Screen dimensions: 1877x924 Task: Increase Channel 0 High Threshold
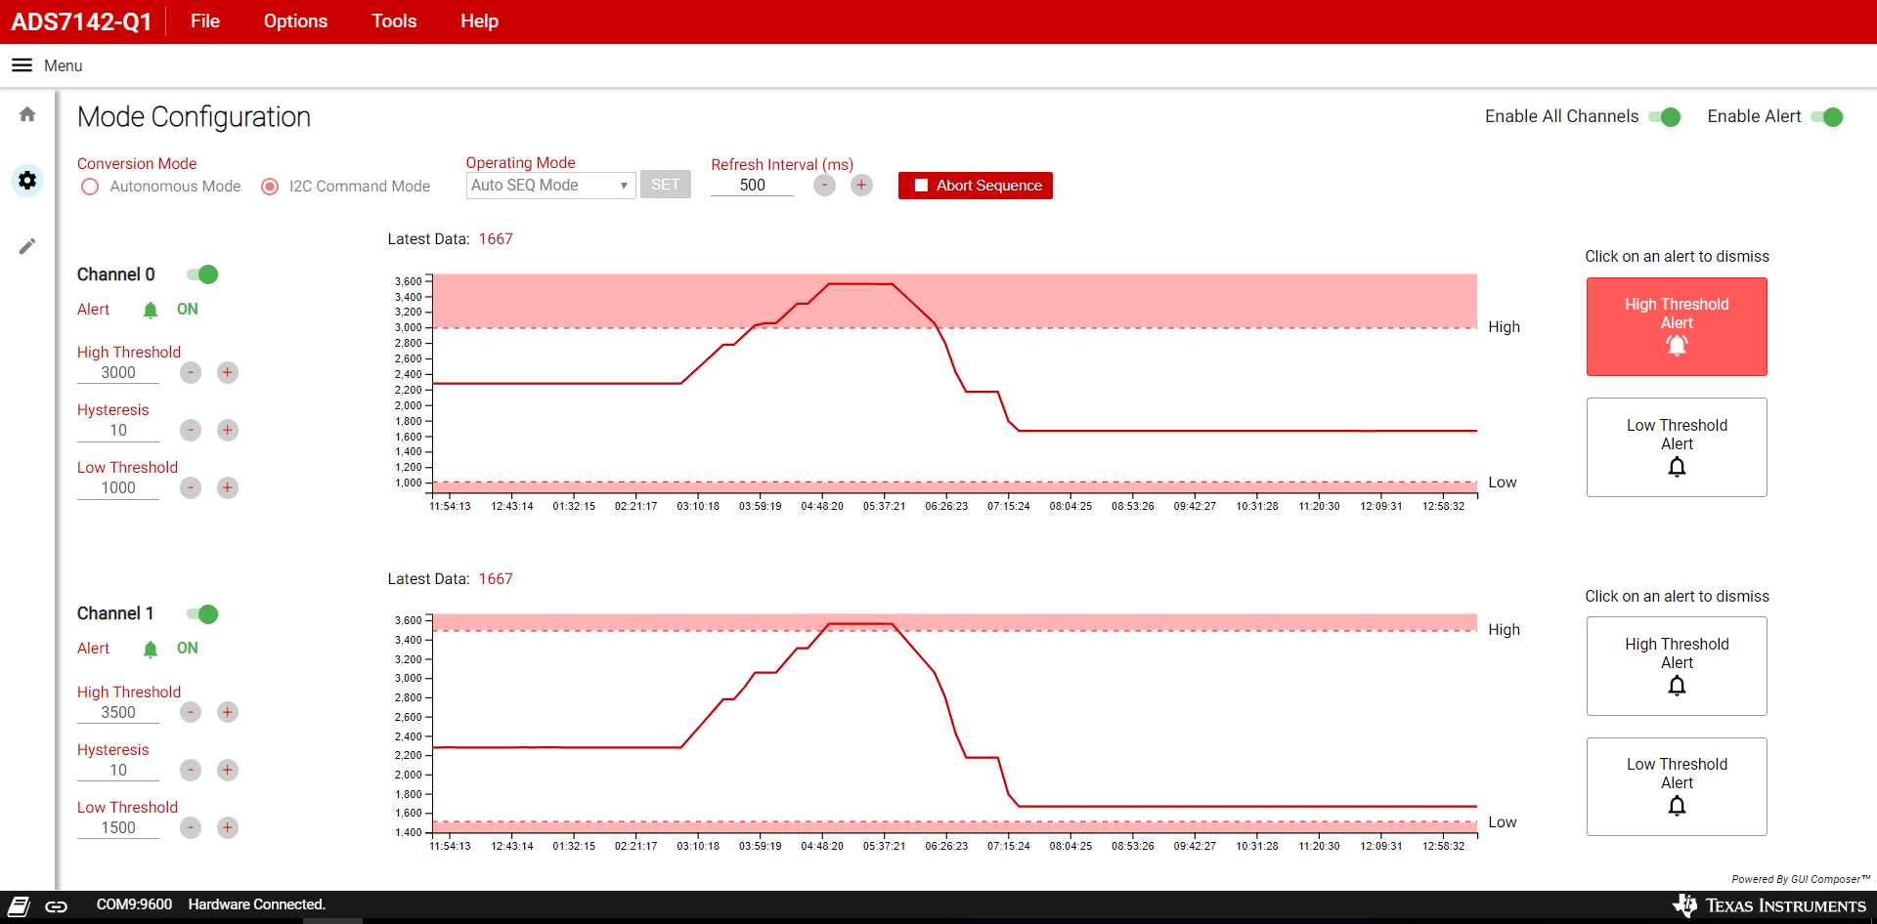tap(228, 372)
